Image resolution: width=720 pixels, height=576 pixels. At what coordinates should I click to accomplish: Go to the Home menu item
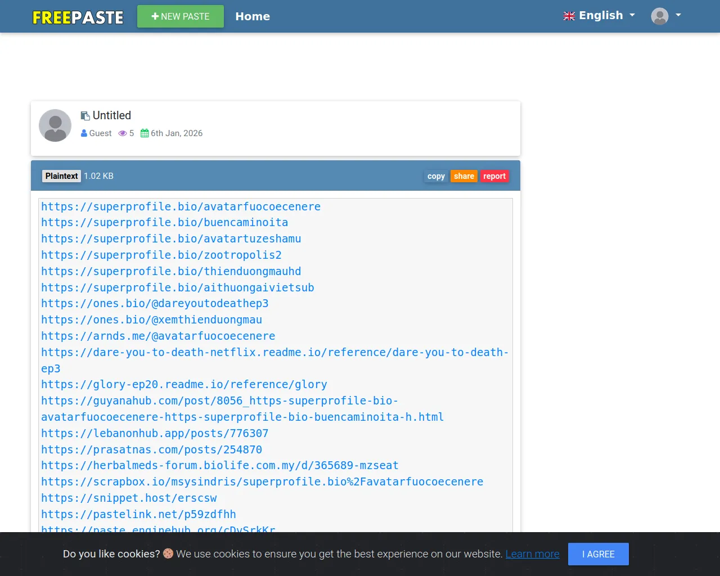[x=253, y=16]
